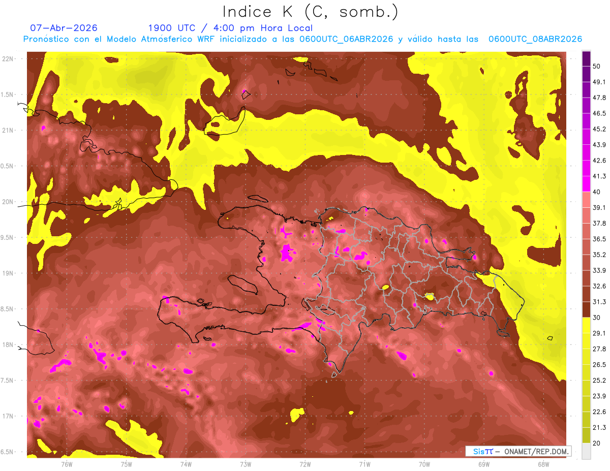Click the dark brown 30 legend swatch
Image resolution: width=610 pixels, height=471 pixels.
point(586,309)
